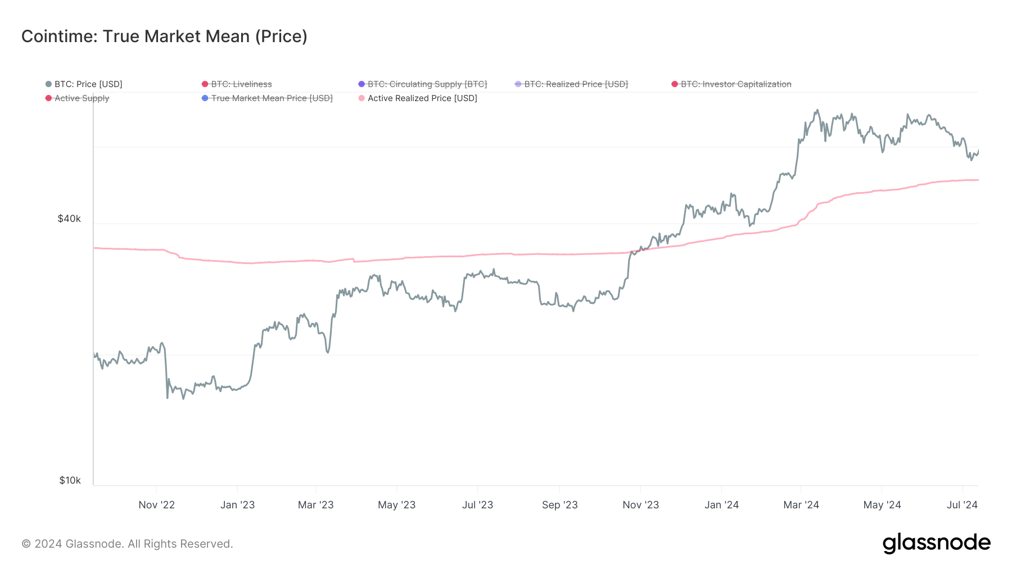Click the red Investor Capitalization legend dot

(675, 84)
